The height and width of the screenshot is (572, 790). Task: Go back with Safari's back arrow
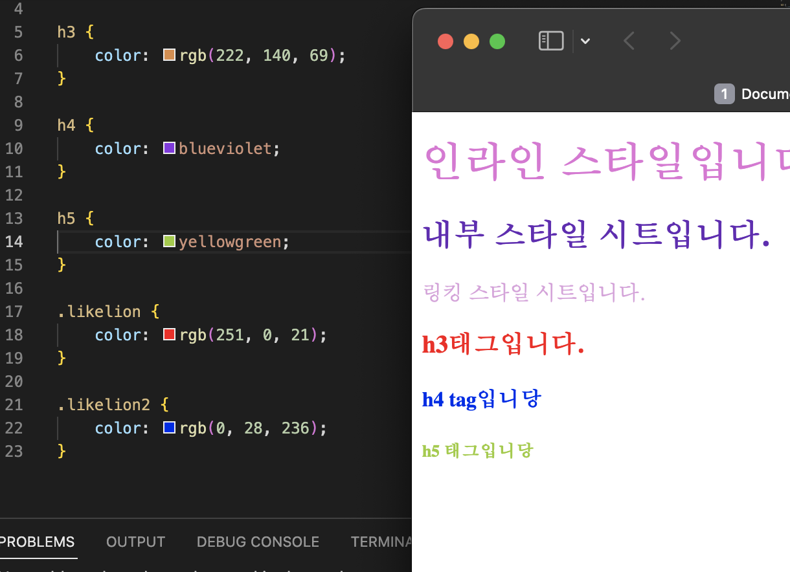(x=628, y=41)
